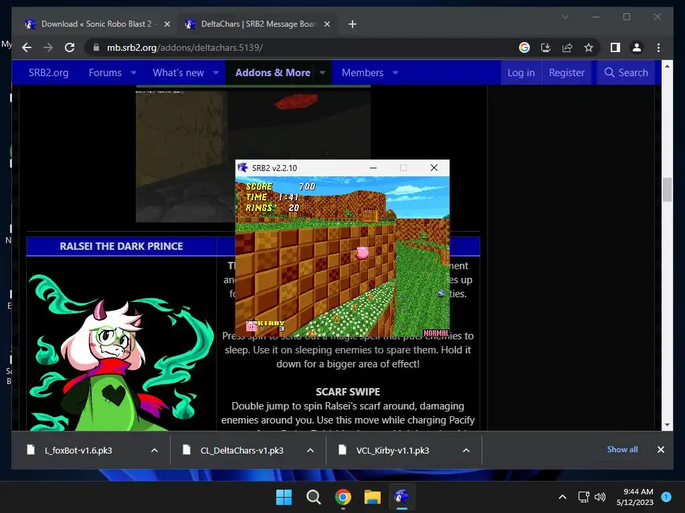Click Show all downloads
Screen dimensions: 685x513
(622, 450)
